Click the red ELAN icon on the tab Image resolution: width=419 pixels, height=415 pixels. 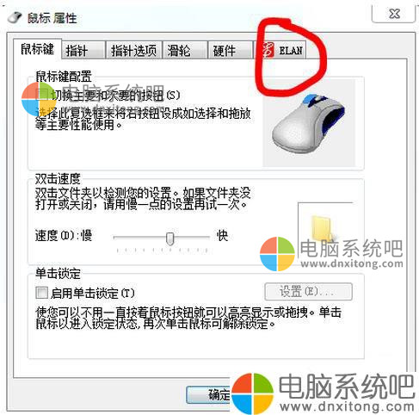[x=268, y=50]
